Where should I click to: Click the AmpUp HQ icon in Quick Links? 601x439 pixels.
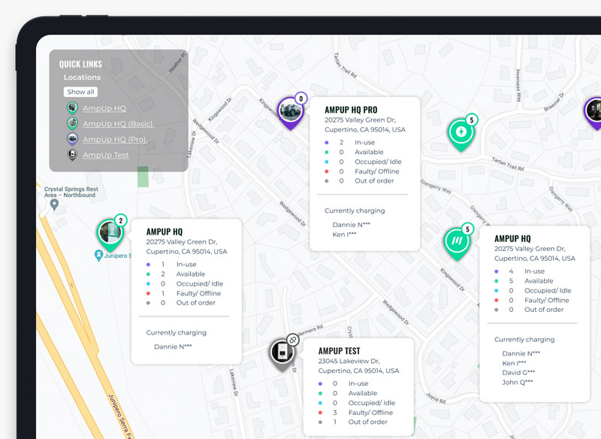72,108
